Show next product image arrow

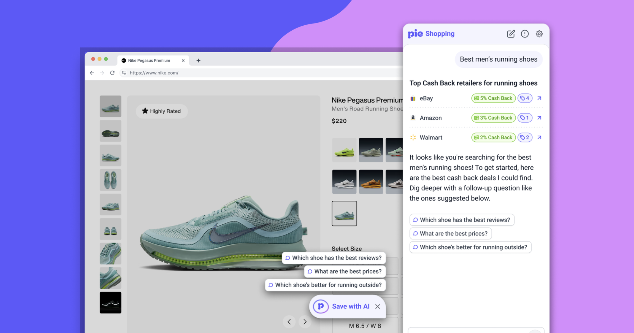[x=305, y=322]
